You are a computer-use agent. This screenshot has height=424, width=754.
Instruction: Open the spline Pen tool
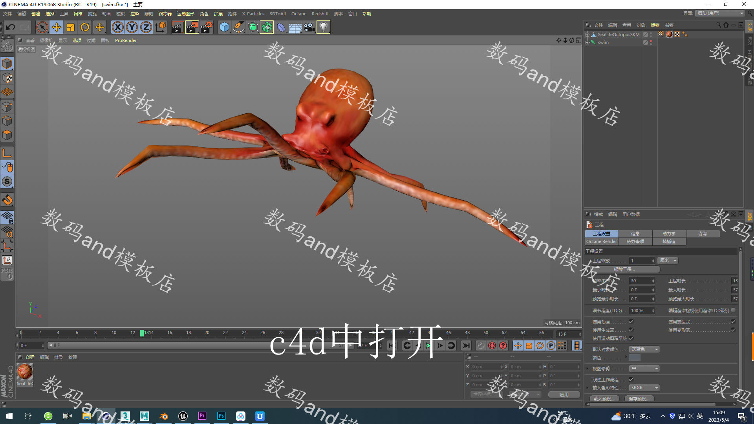pyautogui.click(x=238, y=27)
